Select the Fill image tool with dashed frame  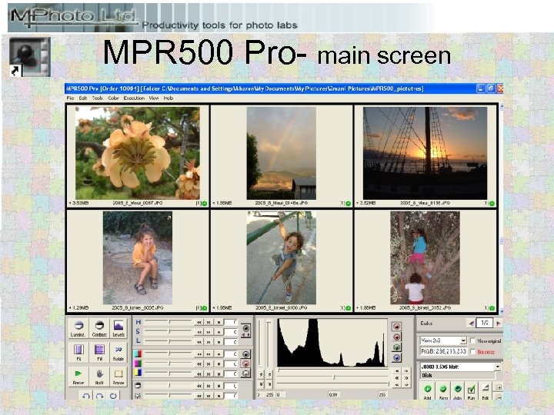point(99,353)
